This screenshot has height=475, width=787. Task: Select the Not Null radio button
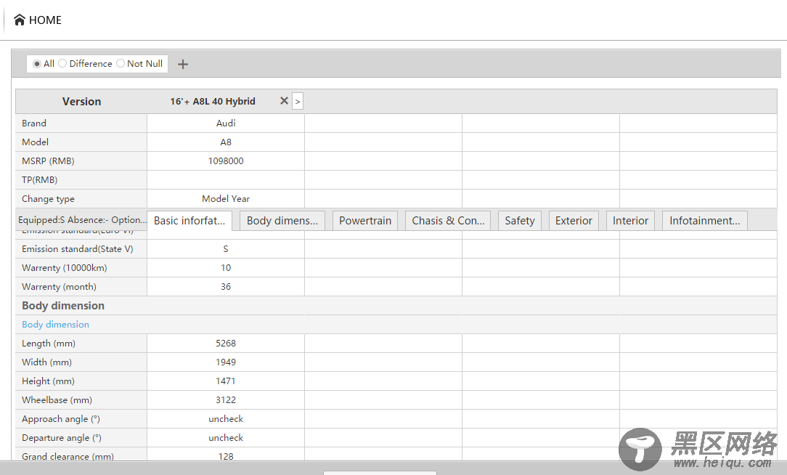[x=121, y=64]
